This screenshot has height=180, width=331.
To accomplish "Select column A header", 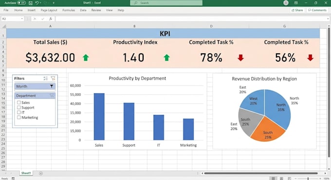I will tap(50, 26).
